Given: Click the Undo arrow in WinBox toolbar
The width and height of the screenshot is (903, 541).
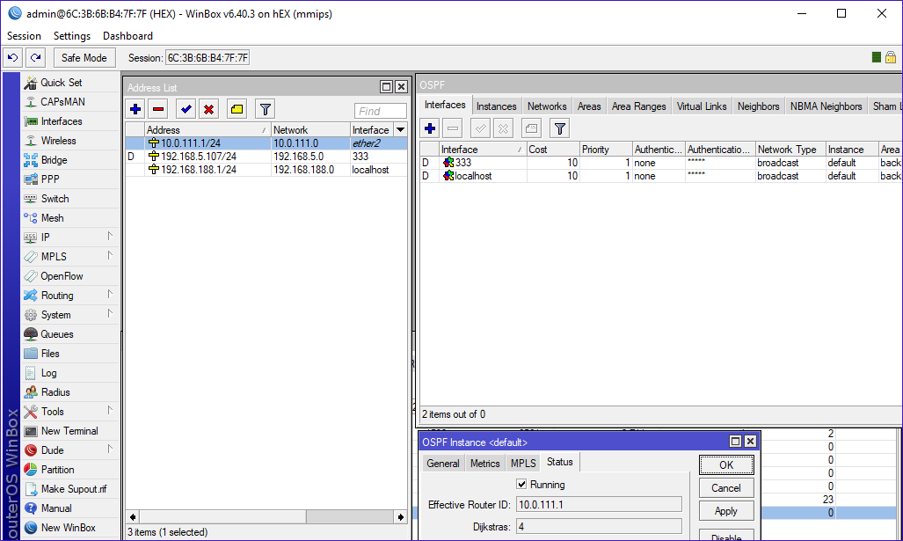Looking at the screenshot, I should pyautogui.click(x=12, y=57).
